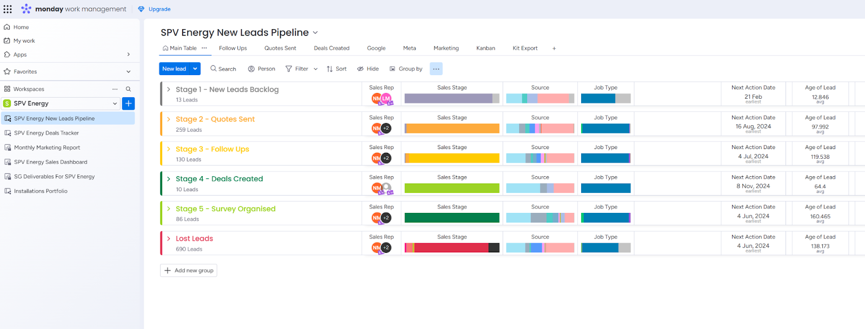Expand the Lost Leads group
This screenshot has width=865, height=329.
click(x=169, y=238)
